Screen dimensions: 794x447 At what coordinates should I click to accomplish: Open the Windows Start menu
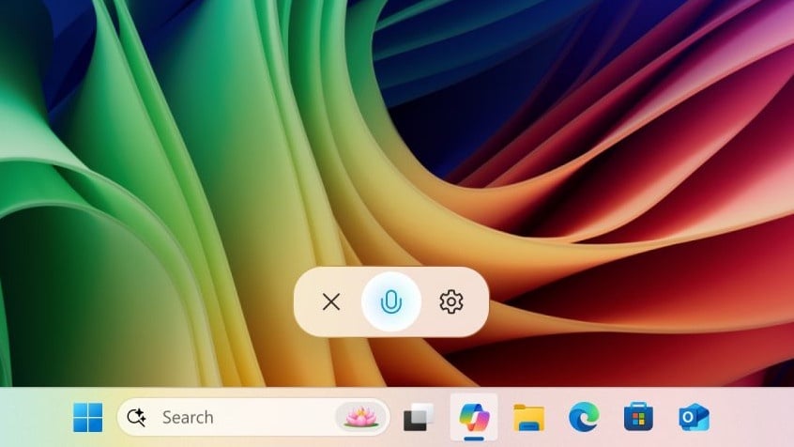click(x=88, y=417)
